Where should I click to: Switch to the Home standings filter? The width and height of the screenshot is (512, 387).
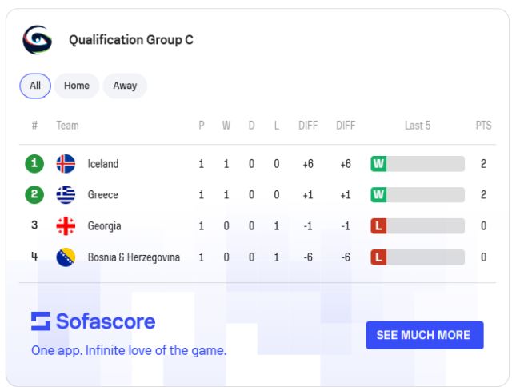point(77,86)
